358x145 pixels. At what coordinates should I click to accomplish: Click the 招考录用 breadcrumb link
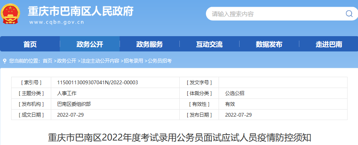[x=133, y=61]
